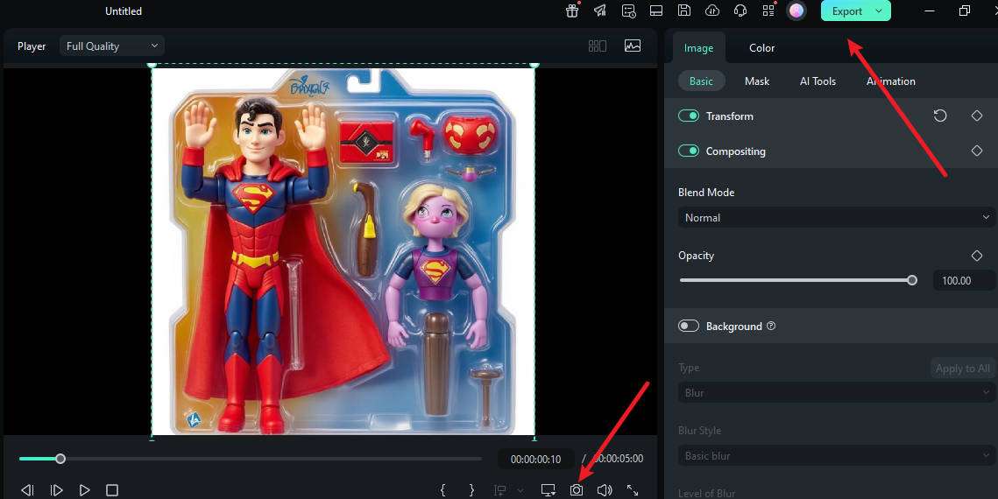
Task: Click the add marker to timeline icon
Action: (x=500, y=490)
